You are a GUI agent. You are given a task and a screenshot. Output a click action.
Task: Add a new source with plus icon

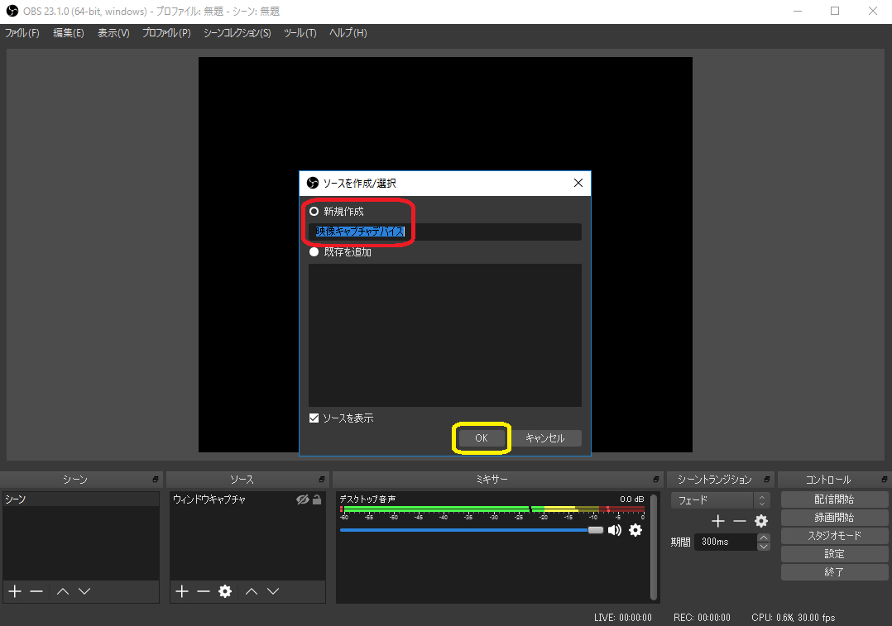pyautogui.click(x=182, y=591)
